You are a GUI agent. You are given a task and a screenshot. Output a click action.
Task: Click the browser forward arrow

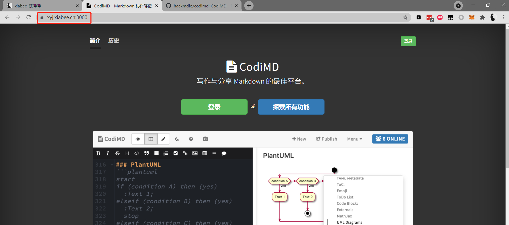pos(18,17)
